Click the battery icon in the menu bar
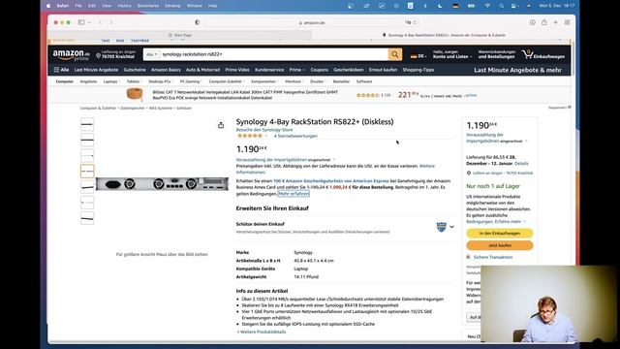 coord(471,6)
